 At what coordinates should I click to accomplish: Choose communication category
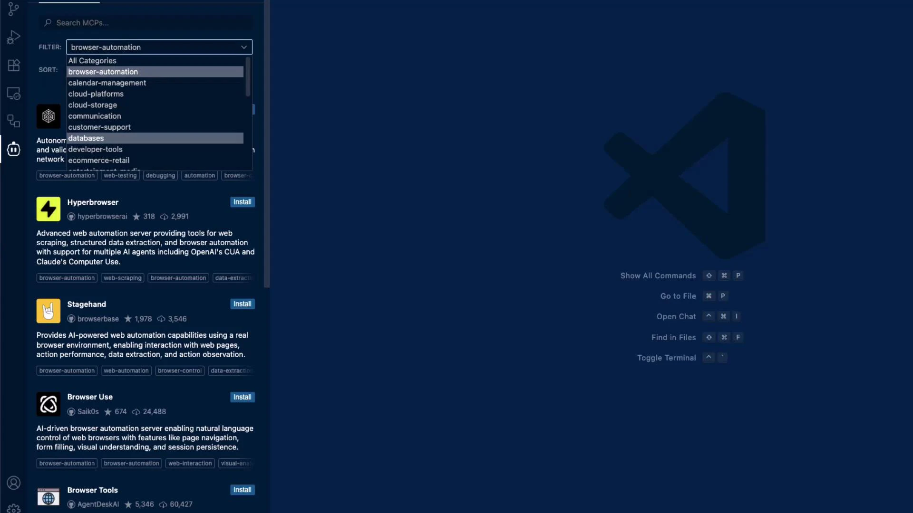(x=155, y=116)
